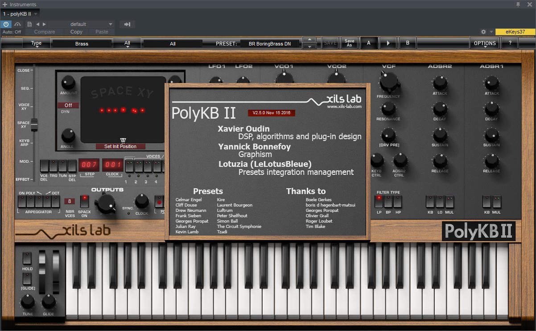Screen dimensions: 536x331
Task: Go to previous host preset arrow
Action: pyautogui.click(x=37, y=24)
